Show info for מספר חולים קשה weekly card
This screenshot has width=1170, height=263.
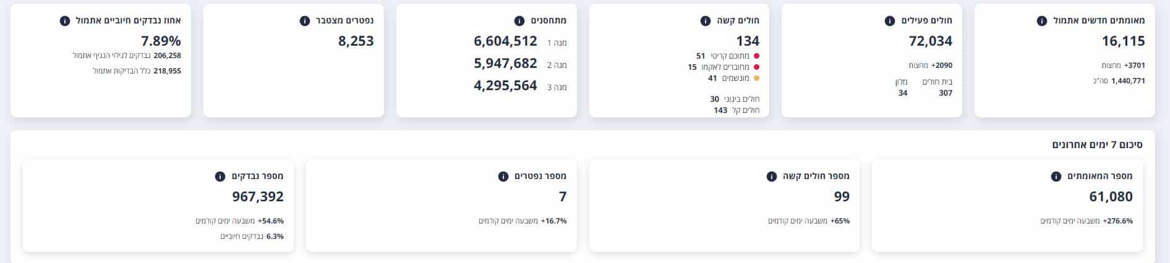(x=772, y=176)
